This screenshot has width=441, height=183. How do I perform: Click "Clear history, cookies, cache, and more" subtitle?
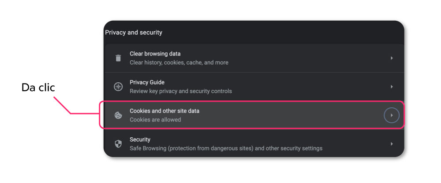click(179, 62)
